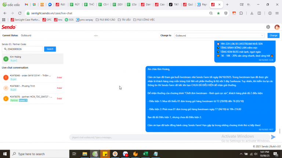Click the taskbar search box
Screen dimensions: 282x158
[40, 154]
